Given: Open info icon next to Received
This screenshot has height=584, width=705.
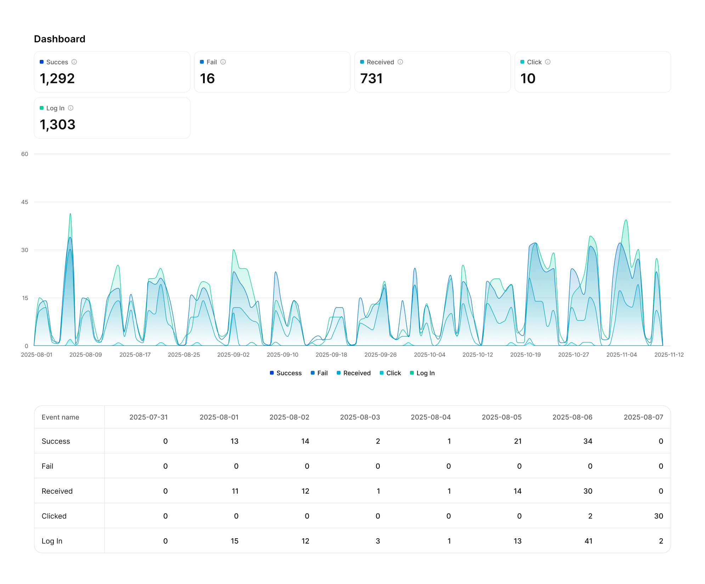Looking at the screenshot, I should [x=400, y=62].
